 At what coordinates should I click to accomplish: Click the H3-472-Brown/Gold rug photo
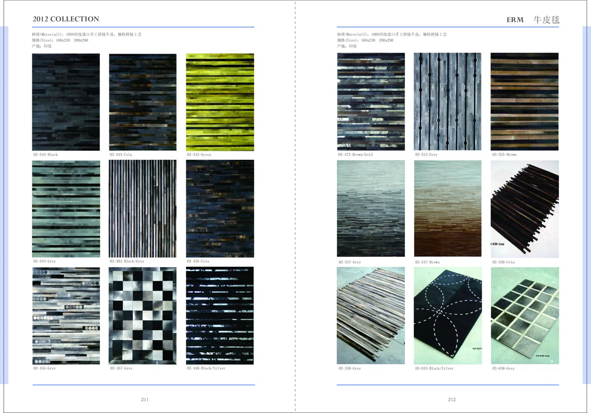(371, 102)
